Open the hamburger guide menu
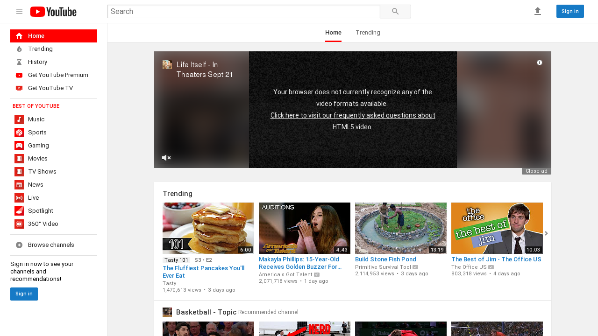 pyautogui.click(x=19, y=12)
